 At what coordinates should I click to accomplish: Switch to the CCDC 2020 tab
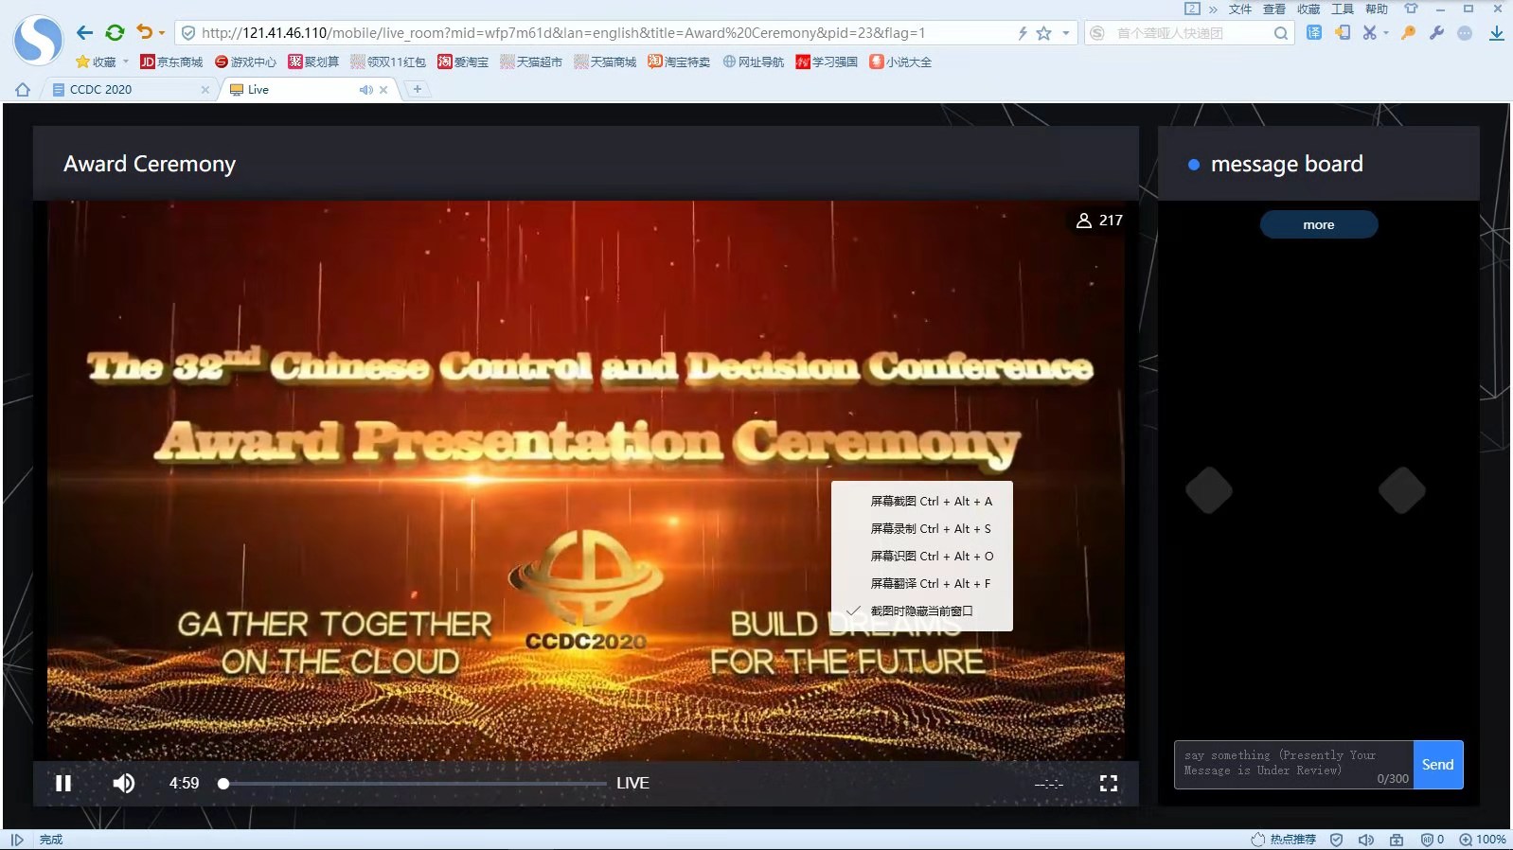click(x=123, y=90)
